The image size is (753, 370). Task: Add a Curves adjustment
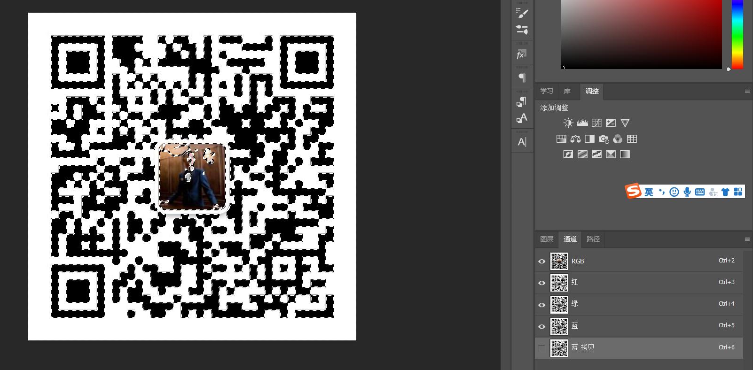point(596,123)
